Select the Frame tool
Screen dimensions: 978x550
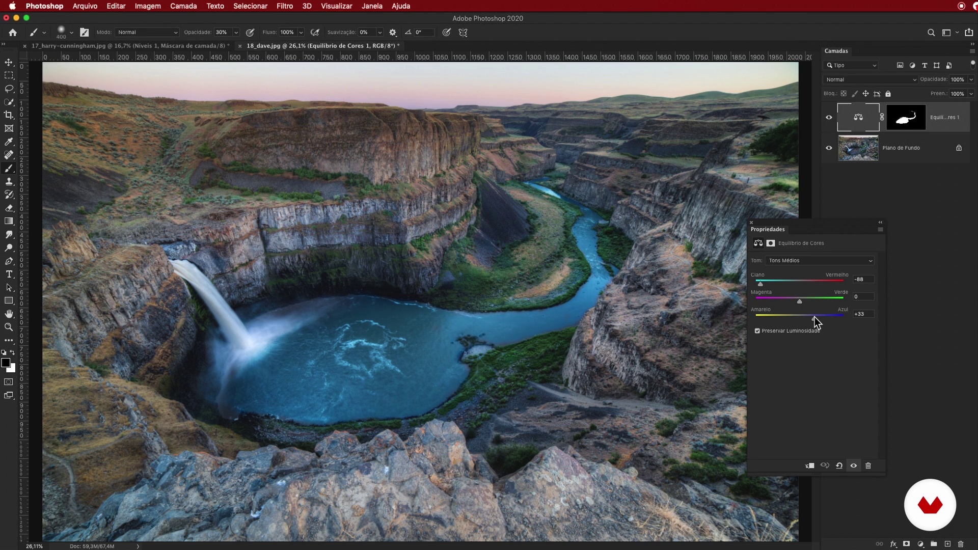point(9,128)
